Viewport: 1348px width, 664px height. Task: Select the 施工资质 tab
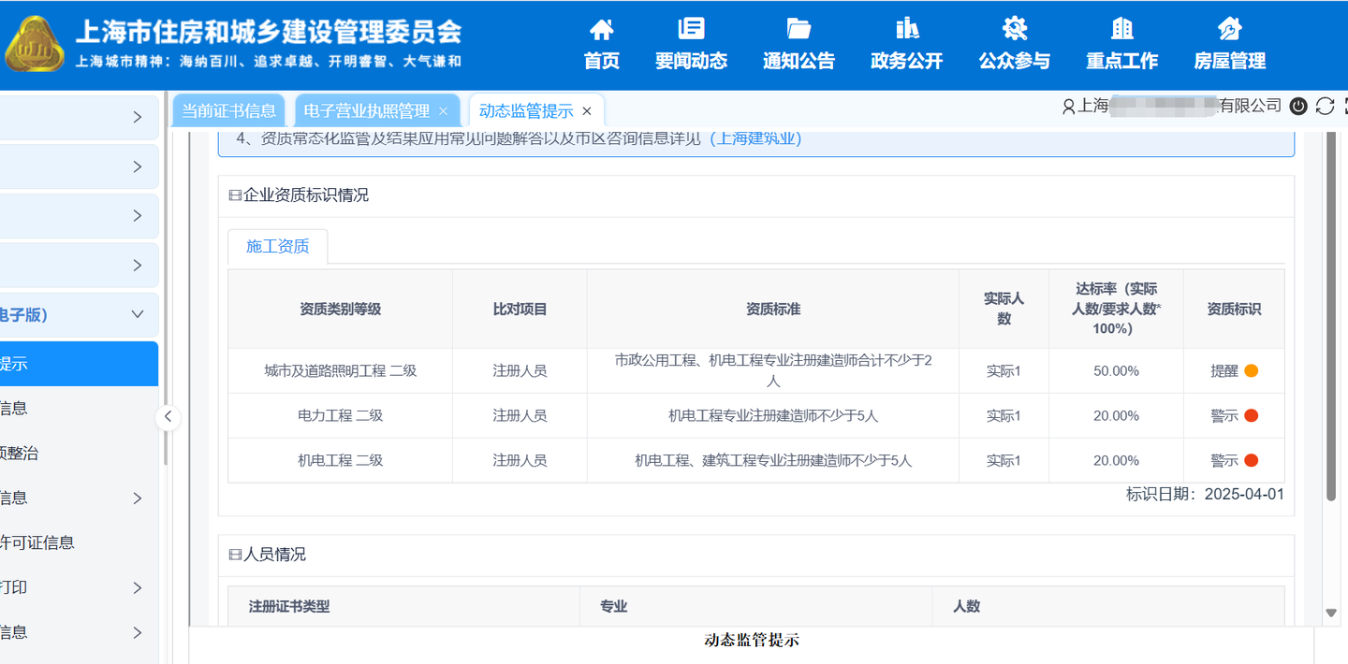278,247
